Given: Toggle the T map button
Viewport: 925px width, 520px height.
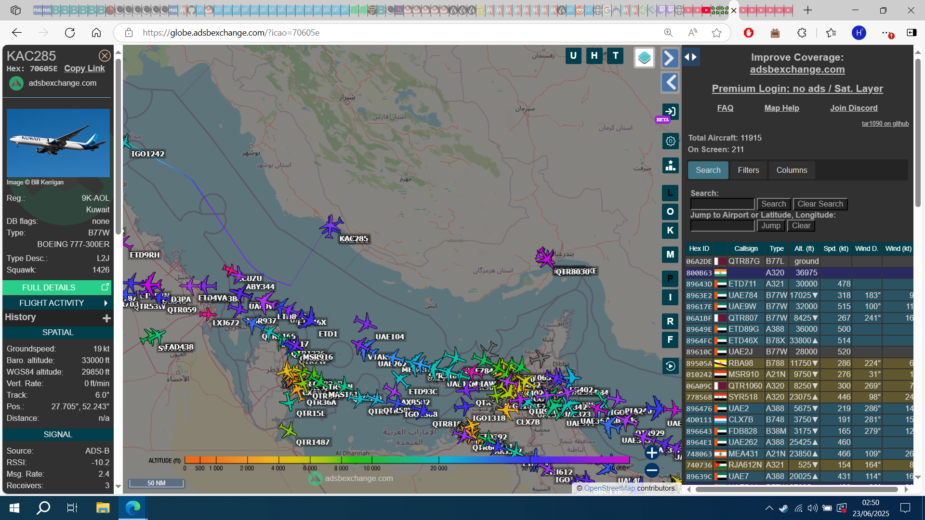Looking at the screenshot, I should pos(616,56).
